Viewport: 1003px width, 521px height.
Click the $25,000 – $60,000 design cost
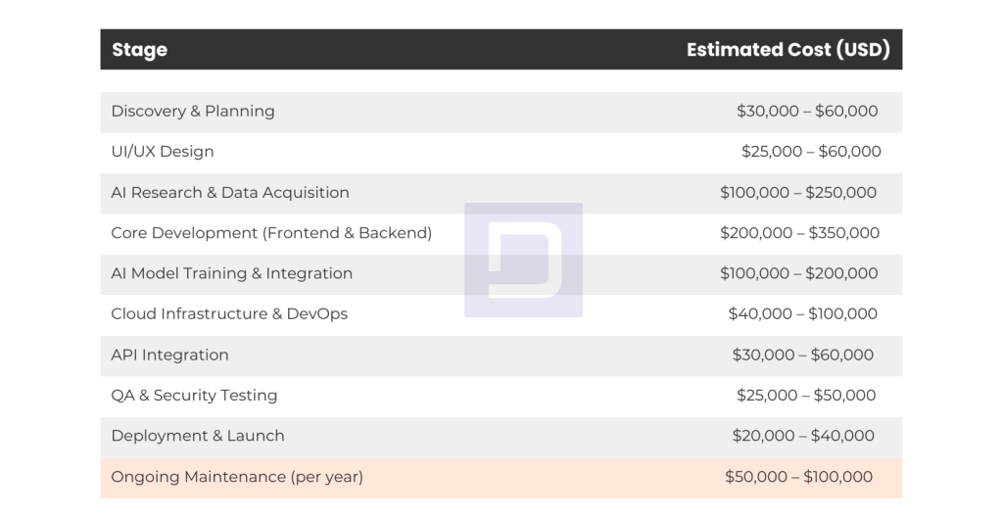click(x=811, y=152)
